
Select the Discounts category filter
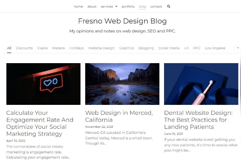(x=24, y=48)
